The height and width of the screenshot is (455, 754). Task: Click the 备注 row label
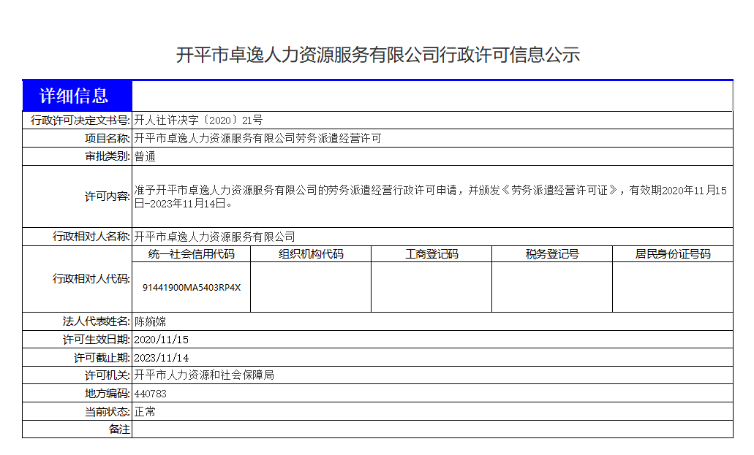click(119, 429)
